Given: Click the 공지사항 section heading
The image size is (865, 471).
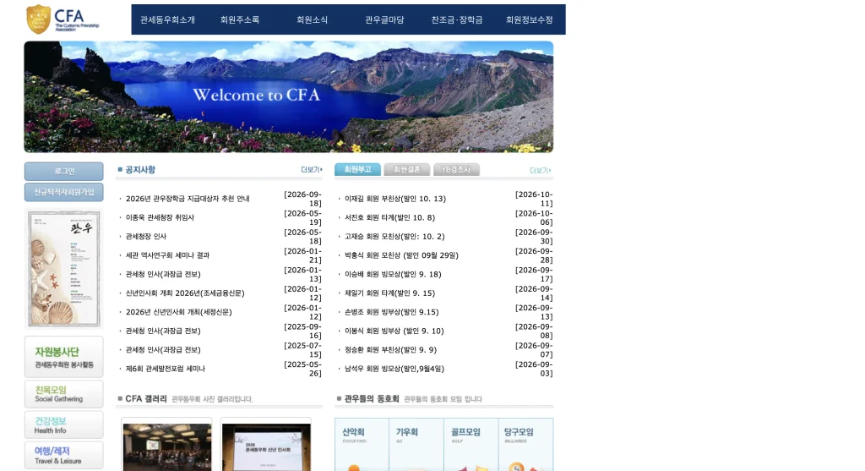Looking at the screenshot, I should click(140, 169).
